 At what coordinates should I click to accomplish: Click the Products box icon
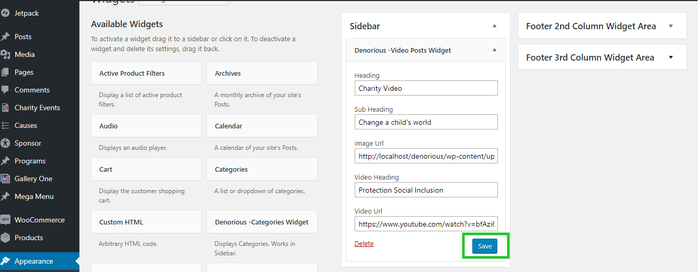tap(5, 238)
